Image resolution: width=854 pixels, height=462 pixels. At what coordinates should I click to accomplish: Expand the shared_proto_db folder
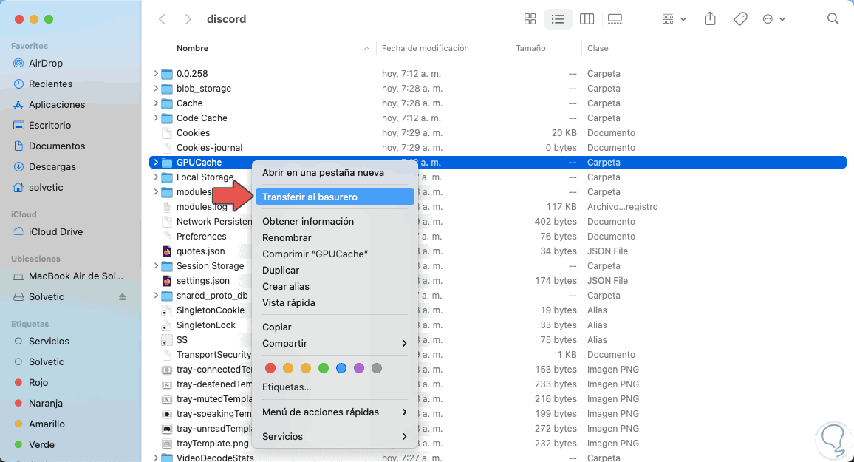coord(156,295)
